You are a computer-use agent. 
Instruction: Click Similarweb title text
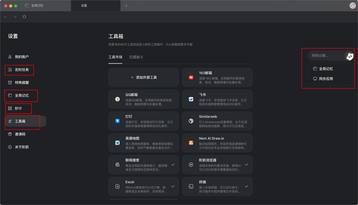(208, 116)
